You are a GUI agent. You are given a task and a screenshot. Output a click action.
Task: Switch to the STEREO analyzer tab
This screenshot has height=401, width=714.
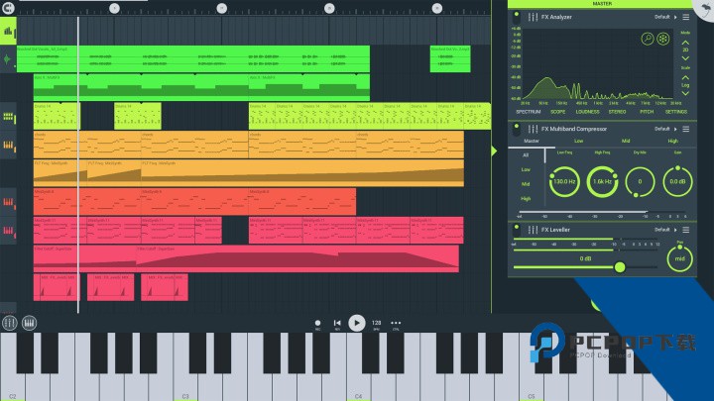pos(617,112)
